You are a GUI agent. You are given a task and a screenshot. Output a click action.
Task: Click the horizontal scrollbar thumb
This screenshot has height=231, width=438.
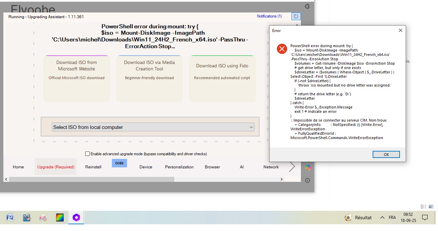(92, 179)
